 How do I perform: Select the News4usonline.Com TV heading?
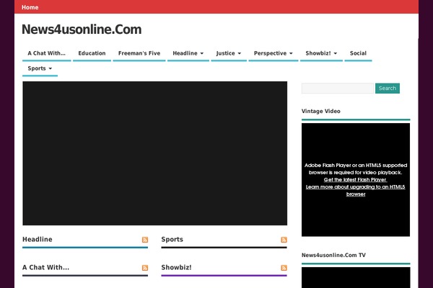[333, 255]
